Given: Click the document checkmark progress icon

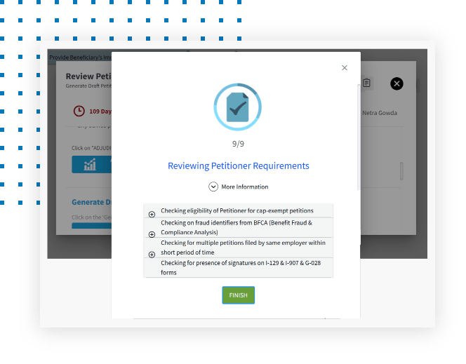Looking at the screenshot, I should tap(238, 107).
